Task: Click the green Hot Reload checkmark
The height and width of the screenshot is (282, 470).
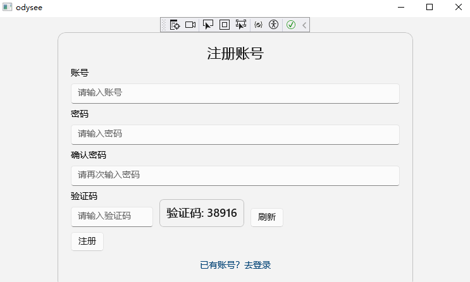Action: click(291, 25)
